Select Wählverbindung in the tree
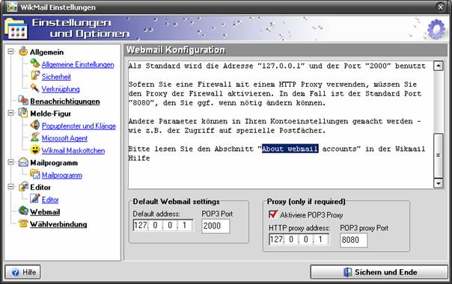The width and height of the screenshot is (452, 284). pos(58,224)
